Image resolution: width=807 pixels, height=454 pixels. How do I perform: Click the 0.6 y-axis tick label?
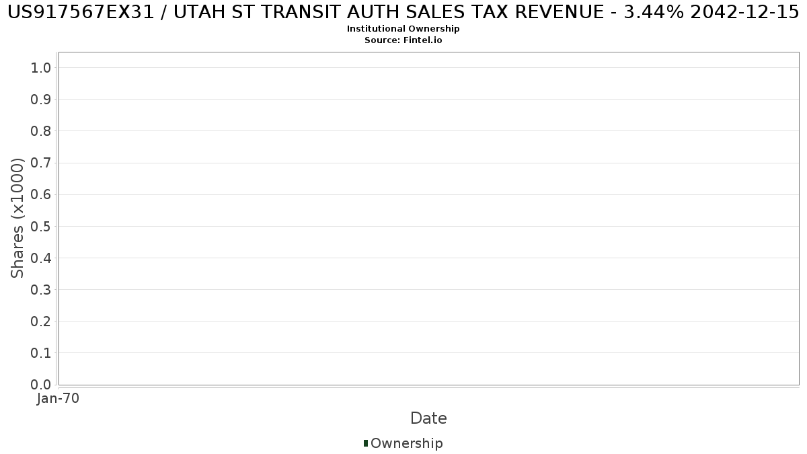click(41, 194)
